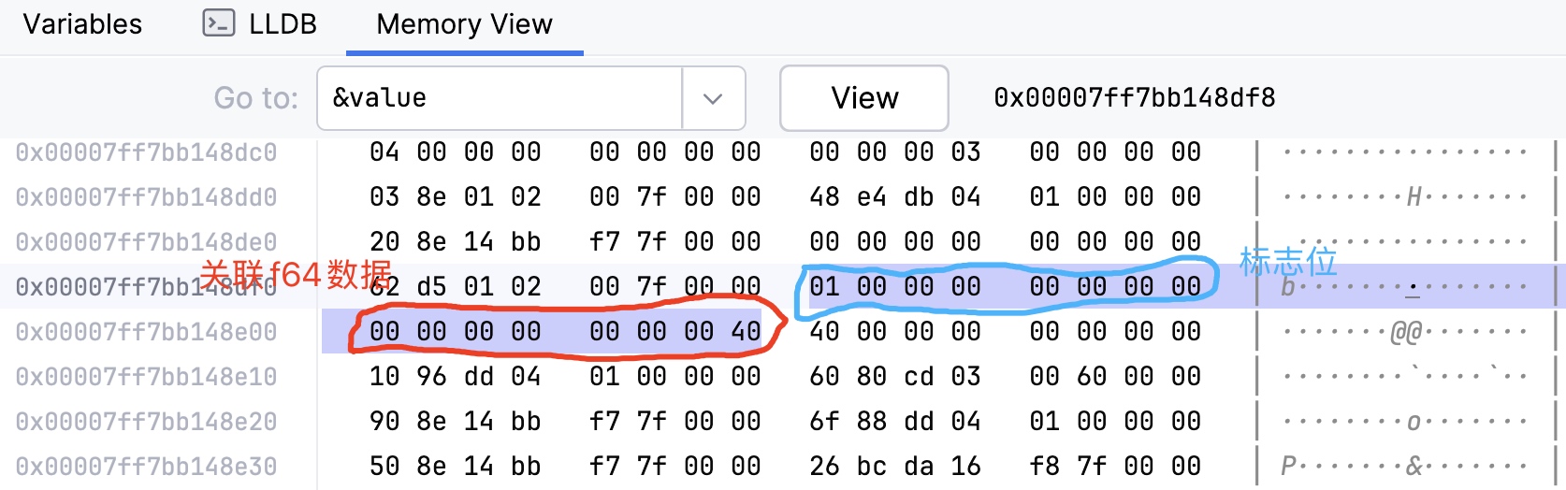Screen dimensions: 1566x490
Task: Select the ASCII column of the @@ row
Action: 1405,332
